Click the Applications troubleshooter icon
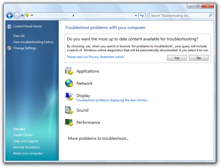 coord(69,71)
